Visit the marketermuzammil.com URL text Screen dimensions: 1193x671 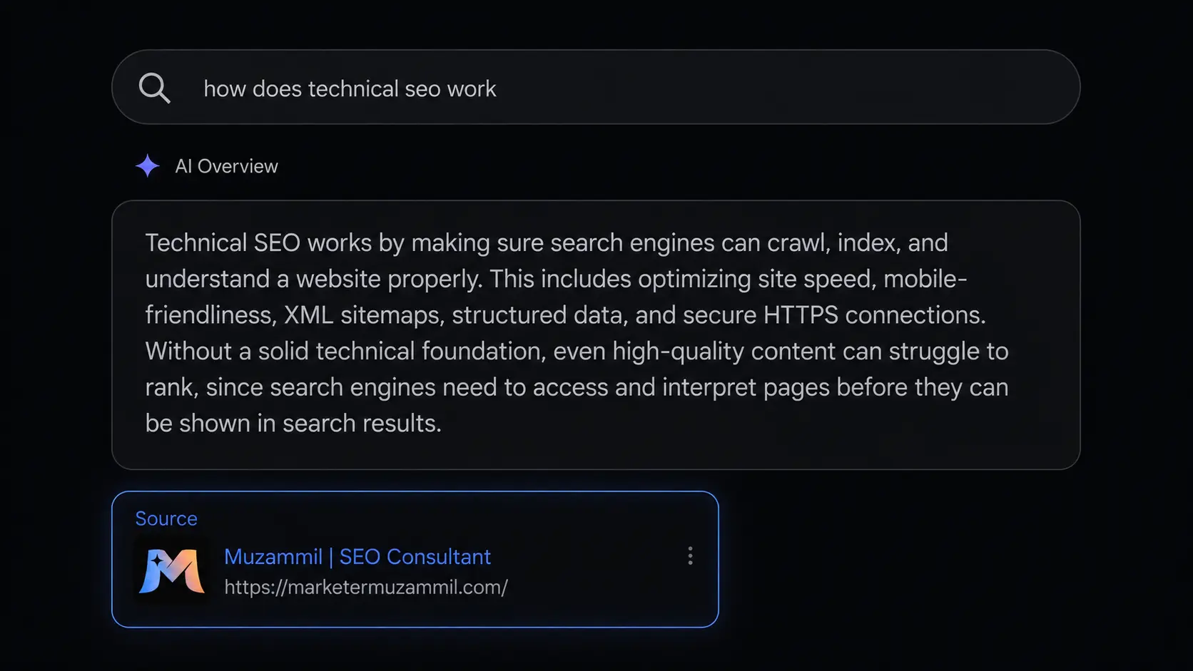point(366,588)
